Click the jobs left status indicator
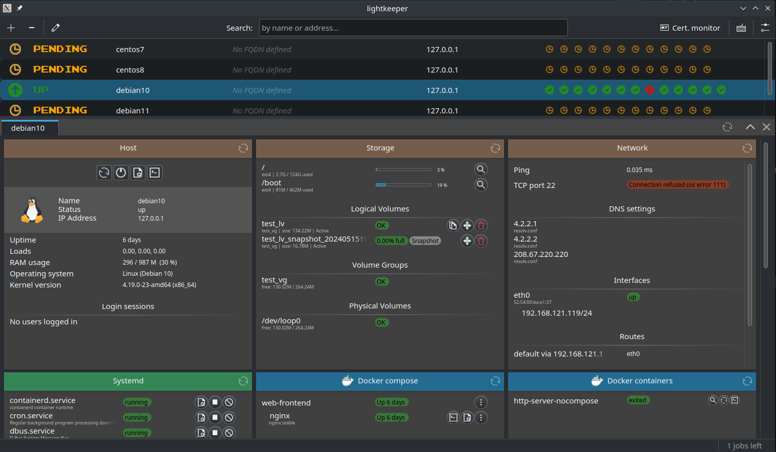Viewport: 776px width, 452px height. (x=744, y=446)
